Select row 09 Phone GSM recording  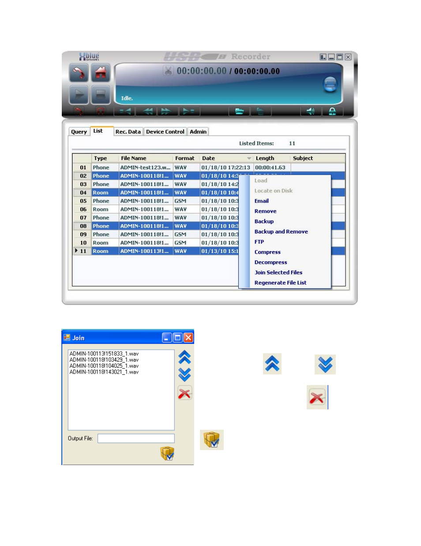pyautogui.click(x=156, y=235)
